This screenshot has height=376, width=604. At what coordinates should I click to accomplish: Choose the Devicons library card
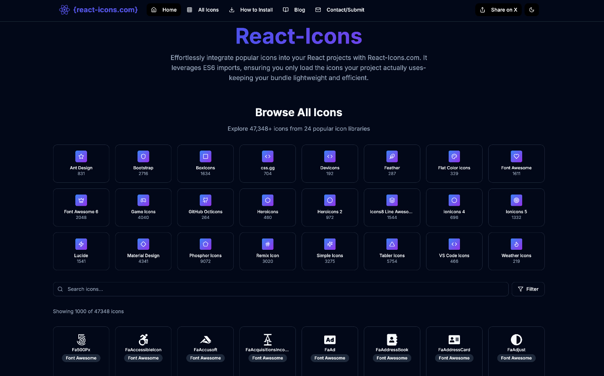click(x=330, y=164)
